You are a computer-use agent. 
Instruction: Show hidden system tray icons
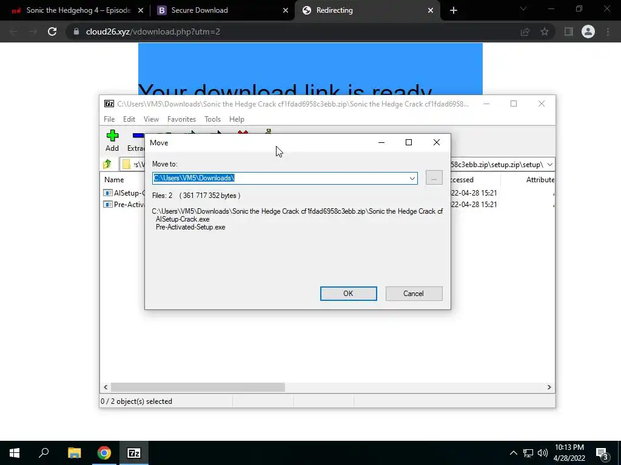tap(513, 453)
